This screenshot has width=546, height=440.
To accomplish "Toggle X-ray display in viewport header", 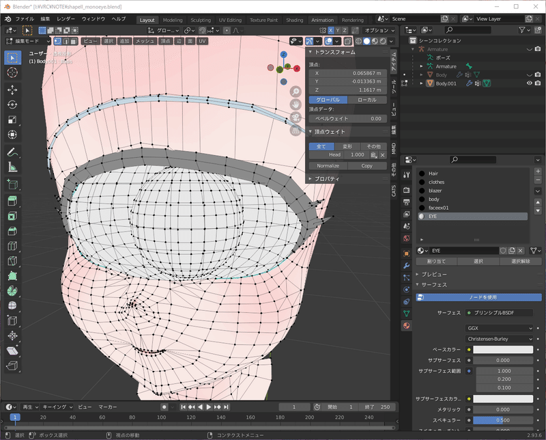I will point(347,41).
